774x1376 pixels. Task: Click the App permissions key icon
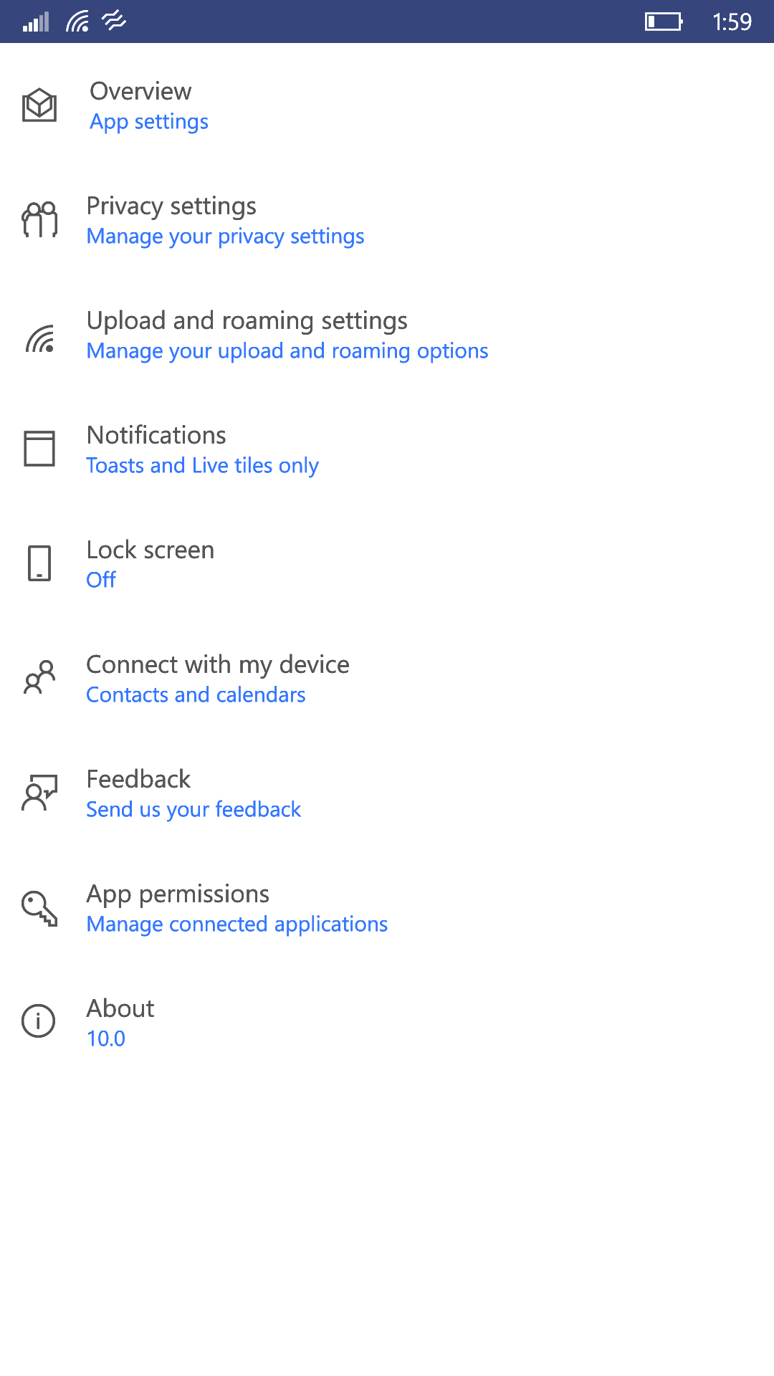tap(39, 908)
